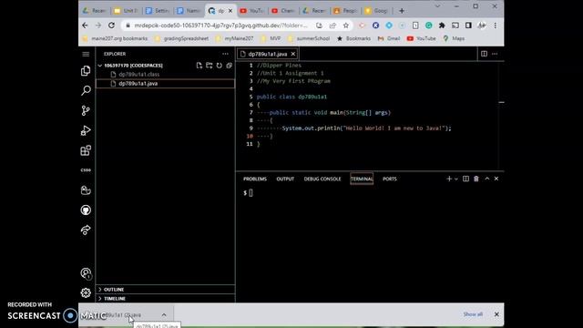Split the terminal panel
The image size is (583, 328).
[x=465, y=179]
